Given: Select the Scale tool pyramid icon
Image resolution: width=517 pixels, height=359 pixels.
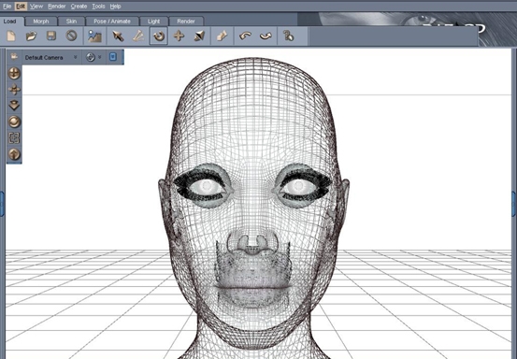Looking at the screenshot, I should (199, 36).
